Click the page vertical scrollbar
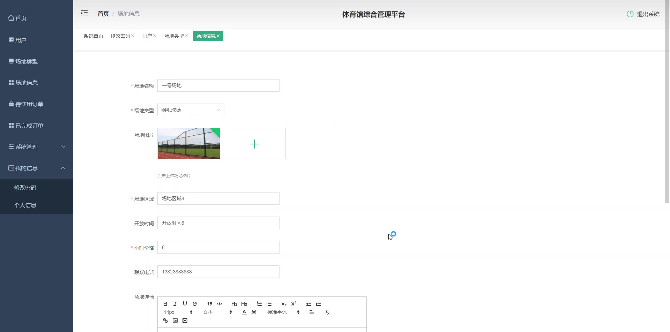The image size is (670, 332). [x=667, y=101]
